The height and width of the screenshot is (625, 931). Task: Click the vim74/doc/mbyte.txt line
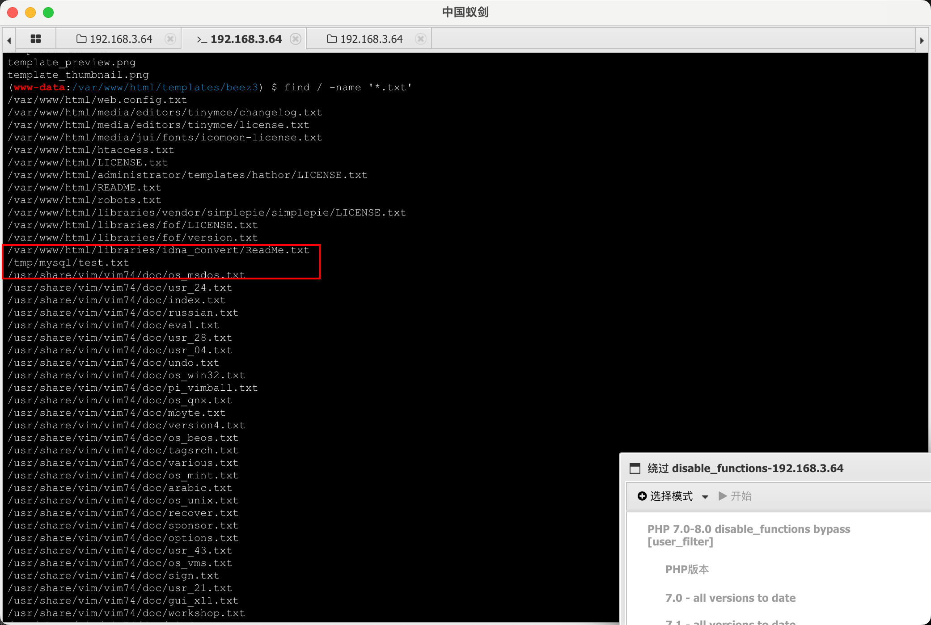click(117, 413)
